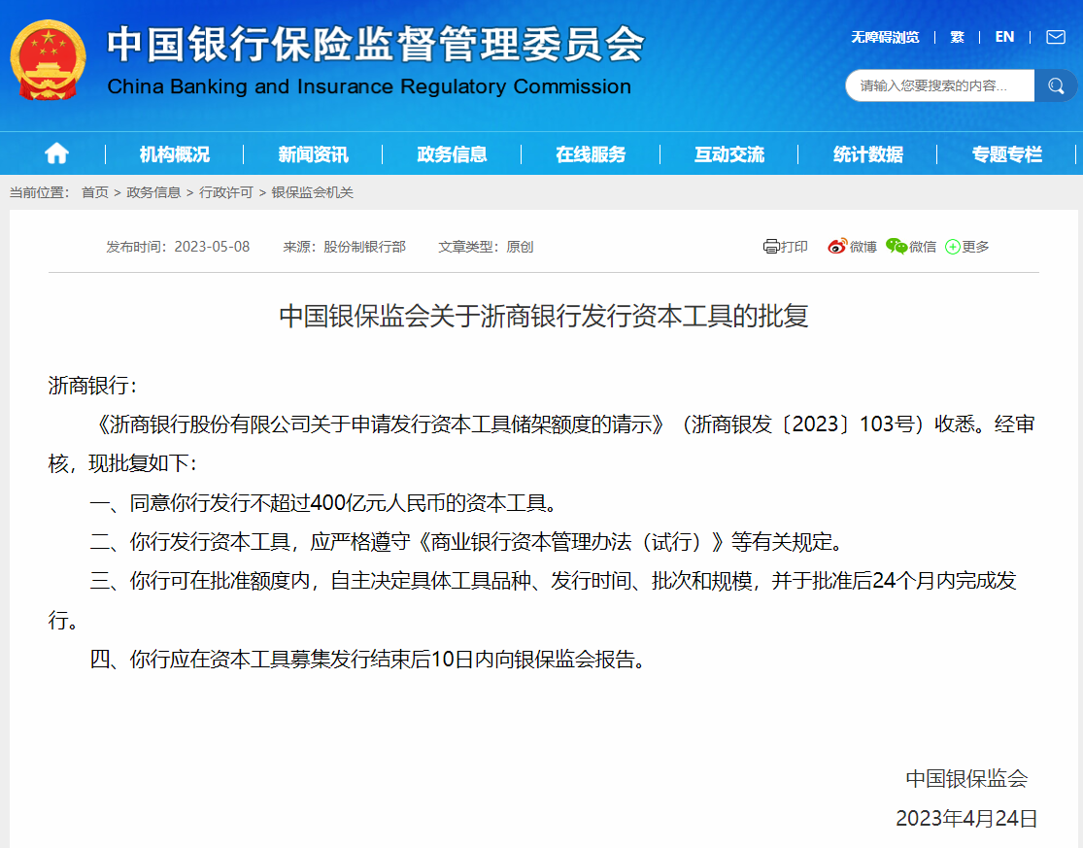Go to 银保监会机关 in the breadcrumb

coord(312,192)
